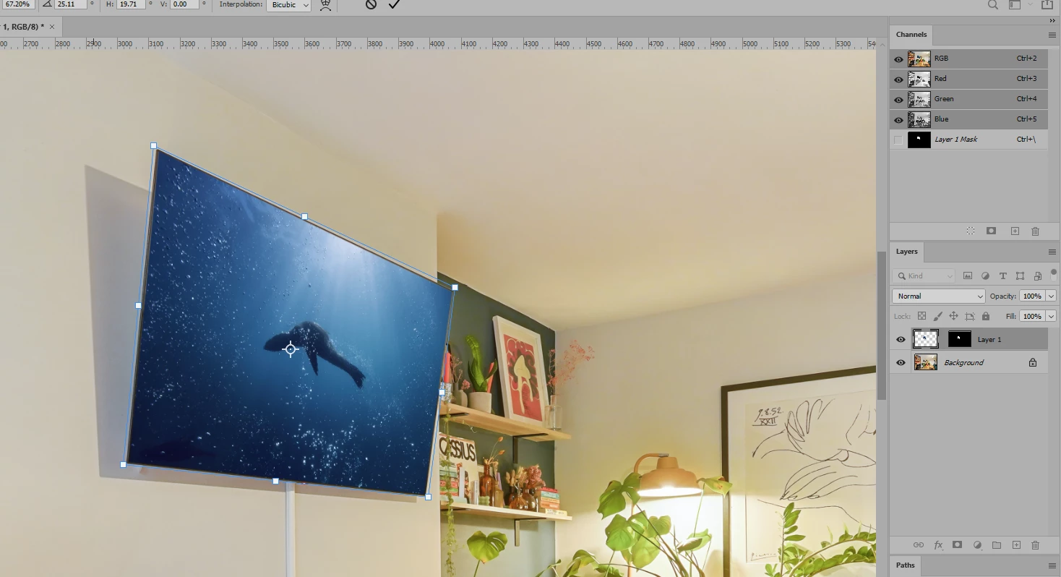
Task: Link layers icon at Layers panel bottom
Action: [918, 544]
